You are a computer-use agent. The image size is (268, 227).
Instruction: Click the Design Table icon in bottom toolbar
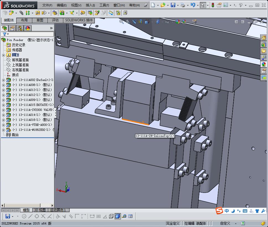[x=130, y=216]
